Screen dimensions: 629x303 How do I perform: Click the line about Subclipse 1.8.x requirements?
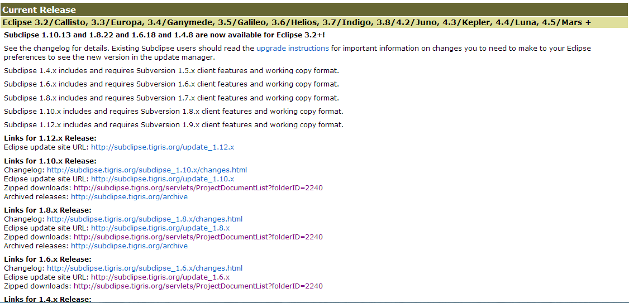pyautogui.click(x=171, y=98)
